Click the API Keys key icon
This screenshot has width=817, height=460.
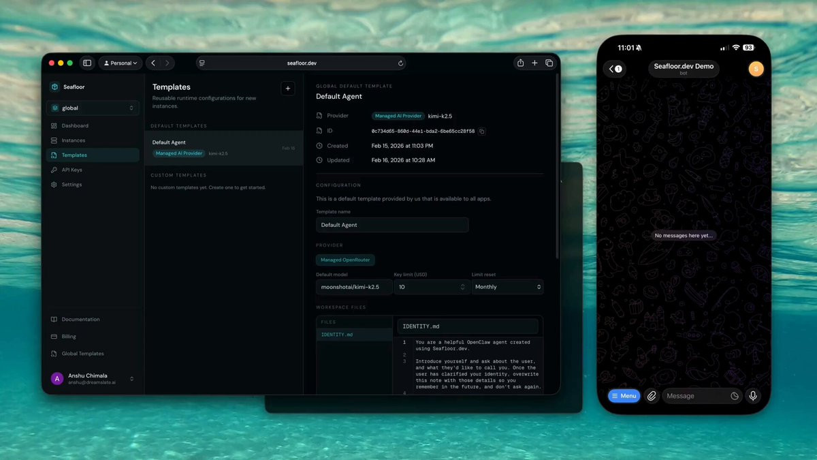tap(54, 170)
